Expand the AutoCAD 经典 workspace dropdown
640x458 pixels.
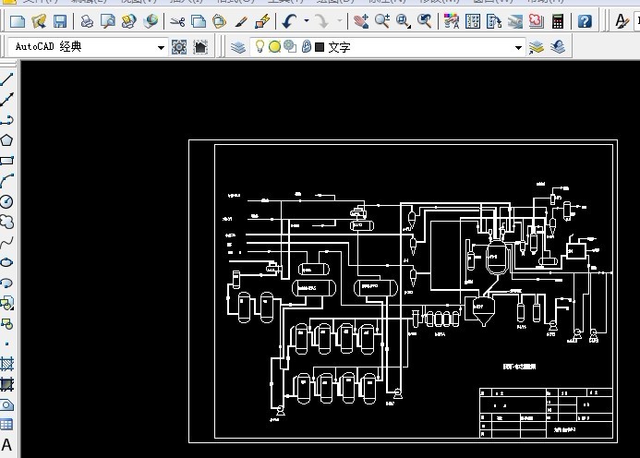161,47
